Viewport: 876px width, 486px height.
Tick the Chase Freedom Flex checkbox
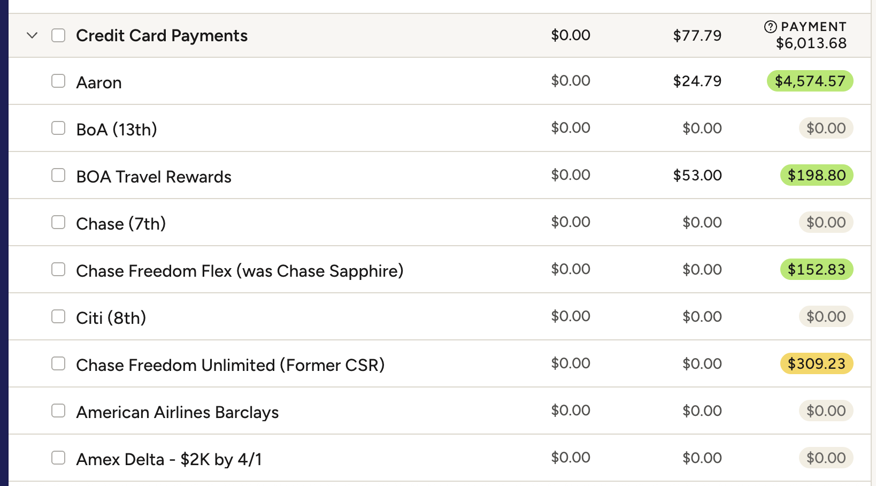58,270
